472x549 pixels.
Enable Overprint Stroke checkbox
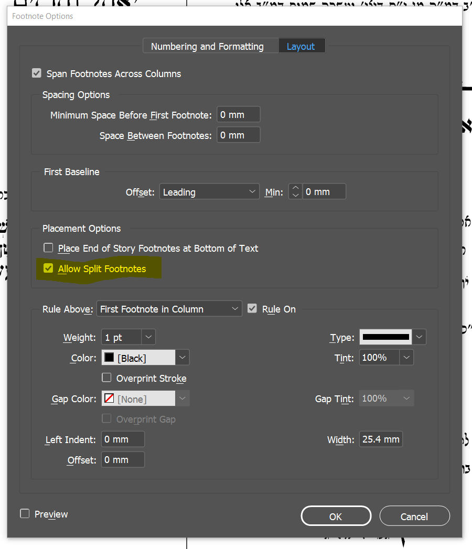click(107, 378)
